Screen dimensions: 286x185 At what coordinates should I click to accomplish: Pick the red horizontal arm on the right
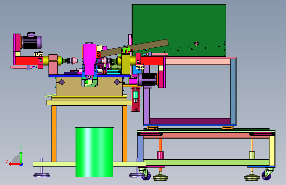tap(152, 61)
